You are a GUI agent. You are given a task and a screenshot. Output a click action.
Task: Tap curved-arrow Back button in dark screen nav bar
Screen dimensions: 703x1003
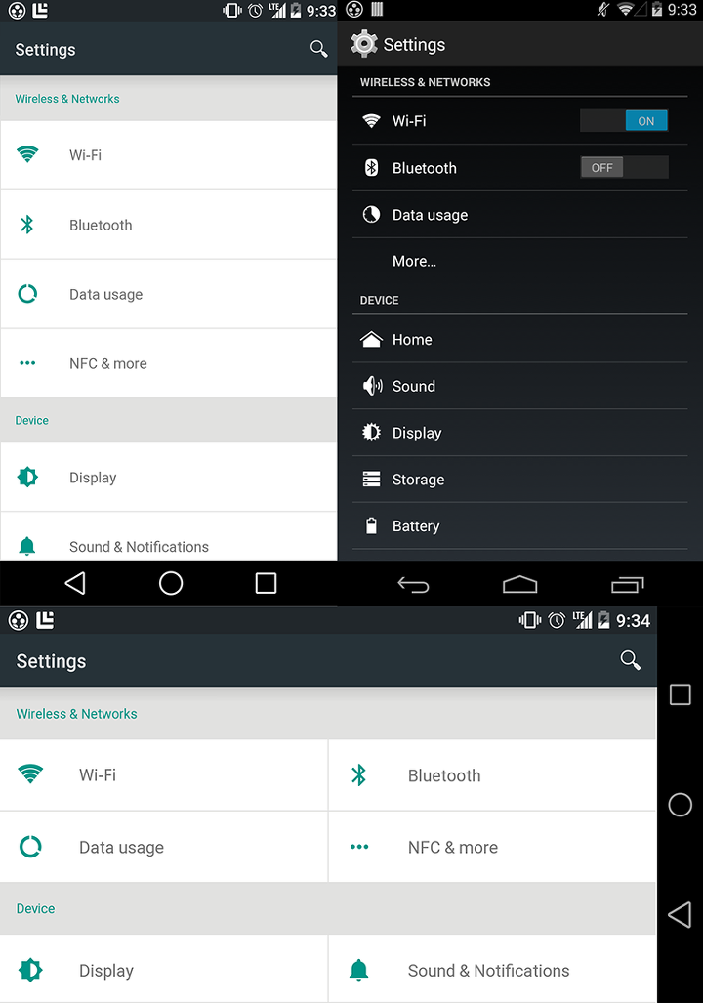[x=413, y=585]
